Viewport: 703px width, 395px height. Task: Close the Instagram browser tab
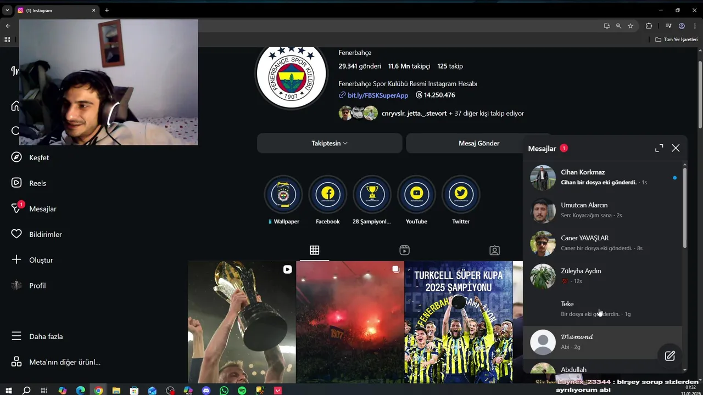point(93,10)
